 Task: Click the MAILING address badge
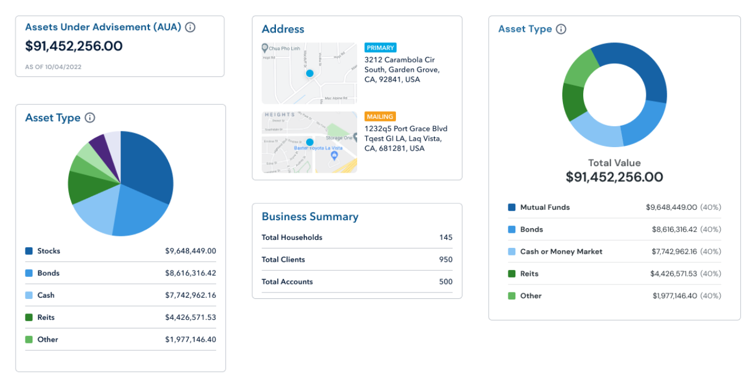(x=380, y=116)
